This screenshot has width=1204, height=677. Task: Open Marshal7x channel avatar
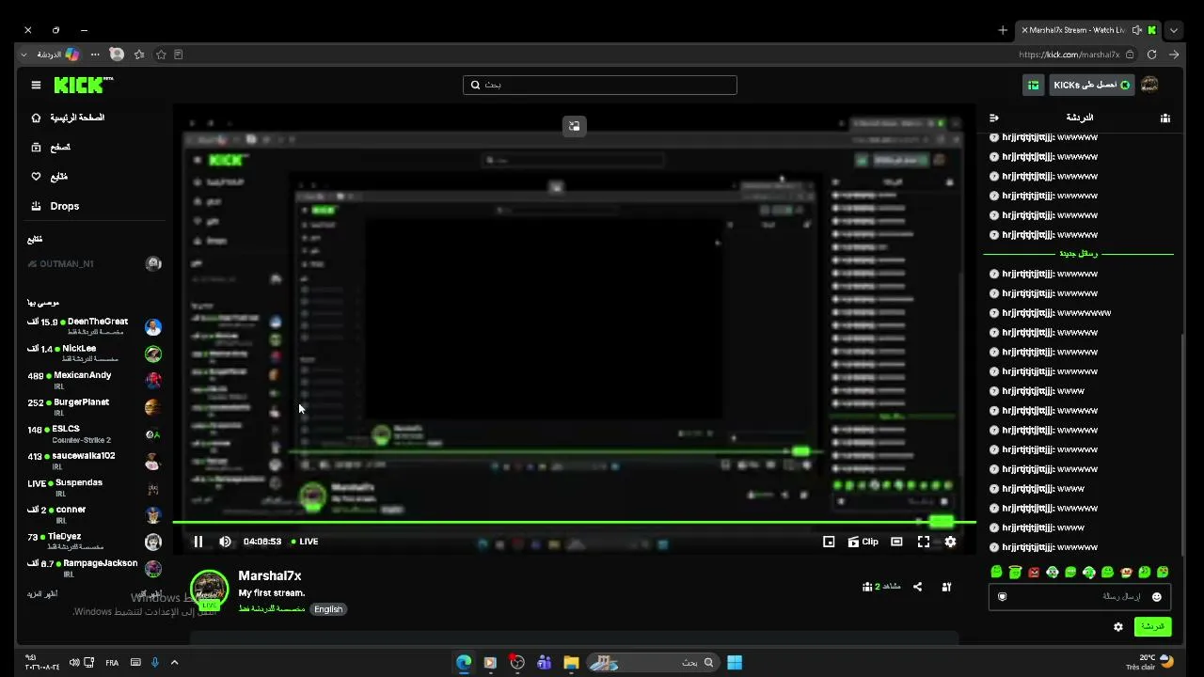(x=209, y=590)
